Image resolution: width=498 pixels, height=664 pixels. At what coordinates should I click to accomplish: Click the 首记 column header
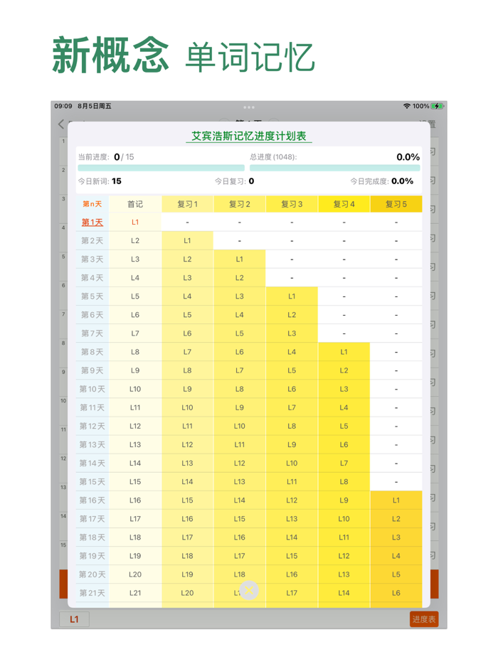click(135, 204)
